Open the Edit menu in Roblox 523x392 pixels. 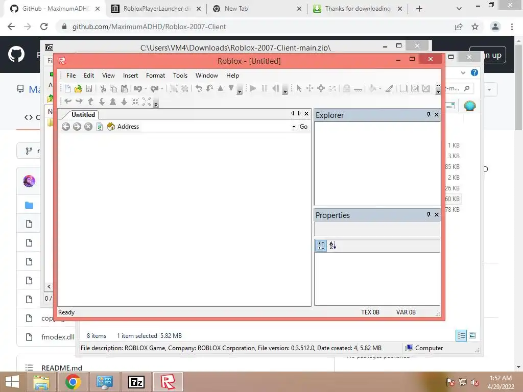pos(89,76)
